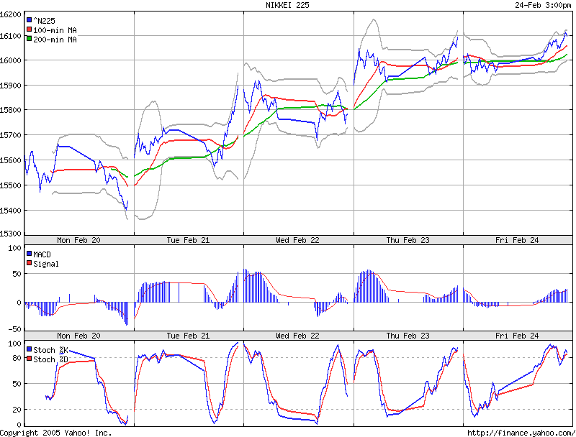
Task: Click the 15300 price axis label
Action: point(10,234)
